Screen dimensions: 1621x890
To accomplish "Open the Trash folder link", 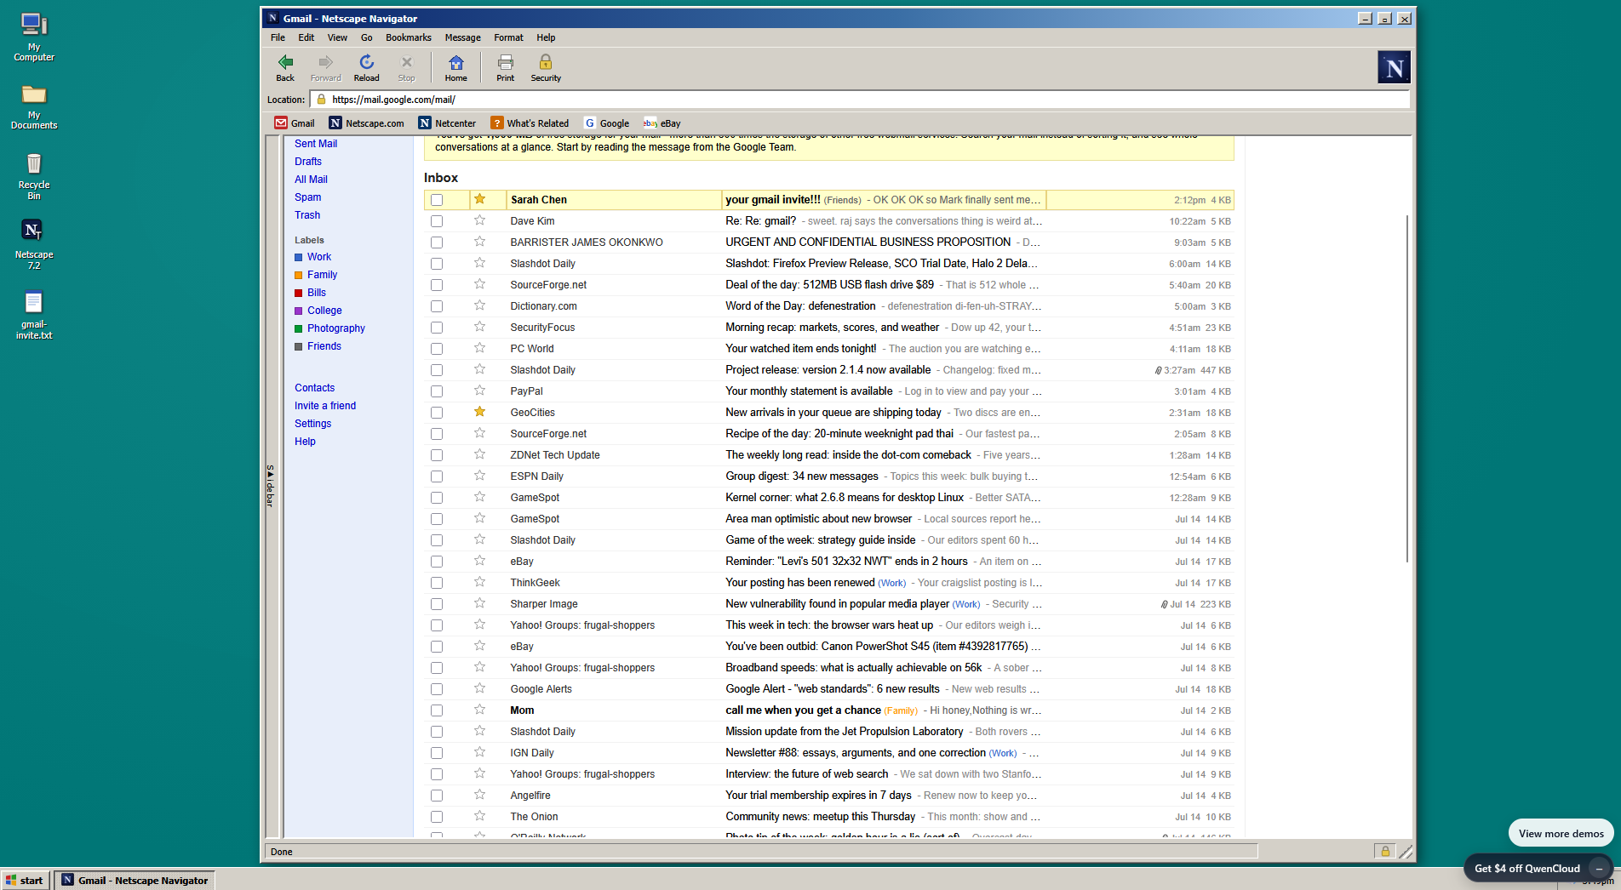I will pos(307,215).
